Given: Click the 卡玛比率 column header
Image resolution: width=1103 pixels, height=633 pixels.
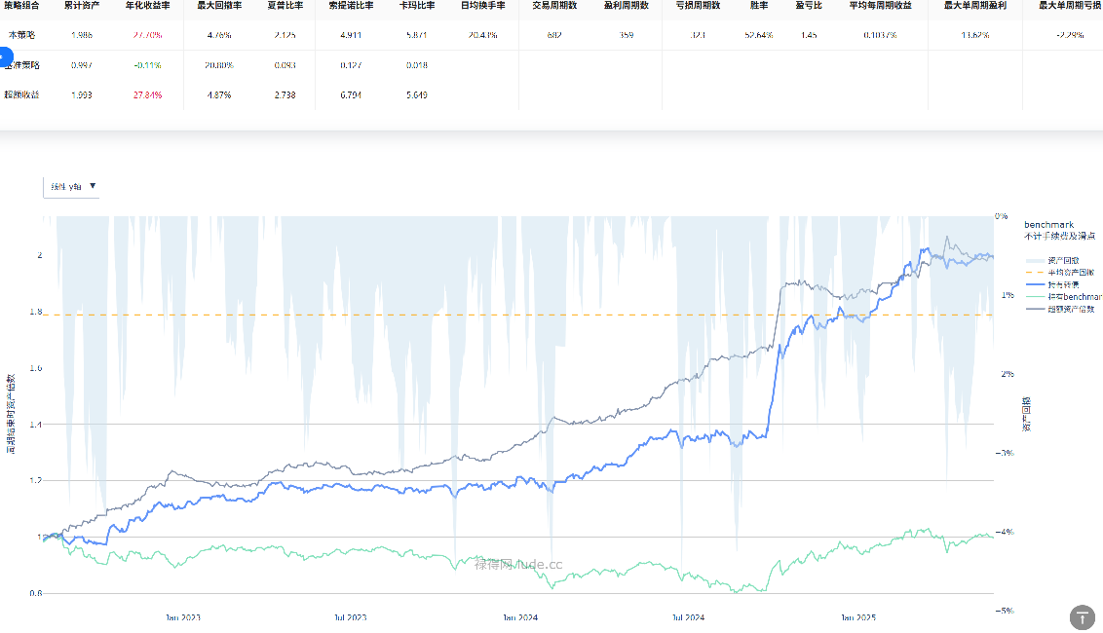Looking at the screenshot, I should (x=417, y=6).
